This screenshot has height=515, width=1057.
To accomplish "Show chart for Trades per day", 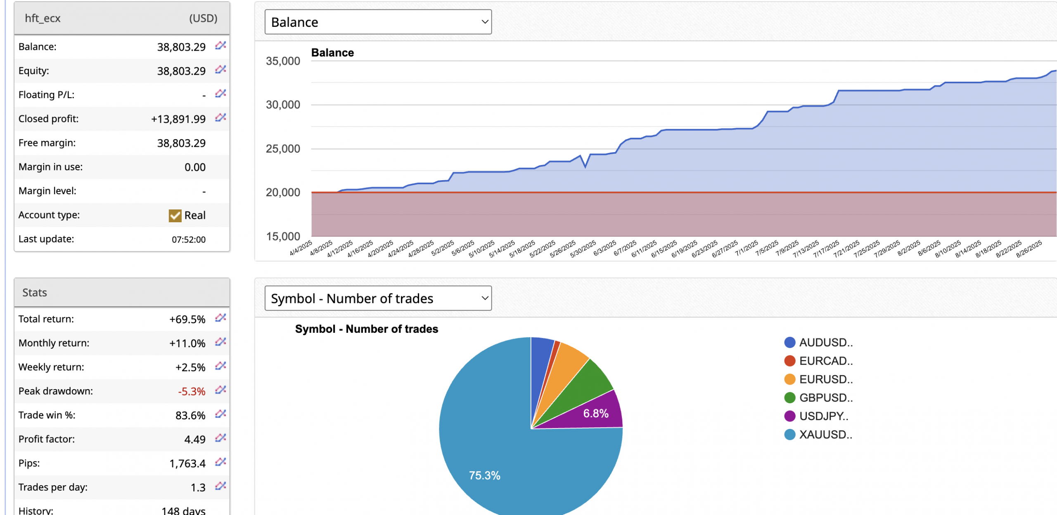I will click(220, 486).
